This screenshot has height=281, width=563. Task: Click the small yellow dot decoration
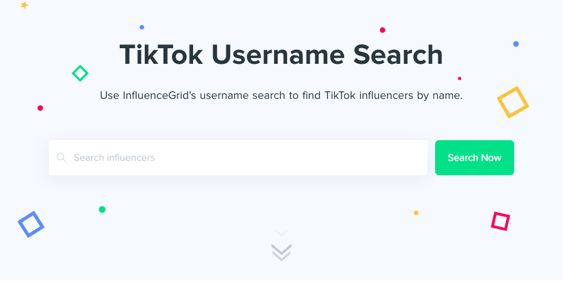[x=416, y=213]
